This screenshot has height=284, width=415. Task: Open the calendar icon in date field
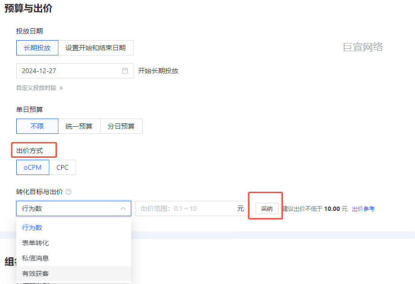tap(125, 71)
